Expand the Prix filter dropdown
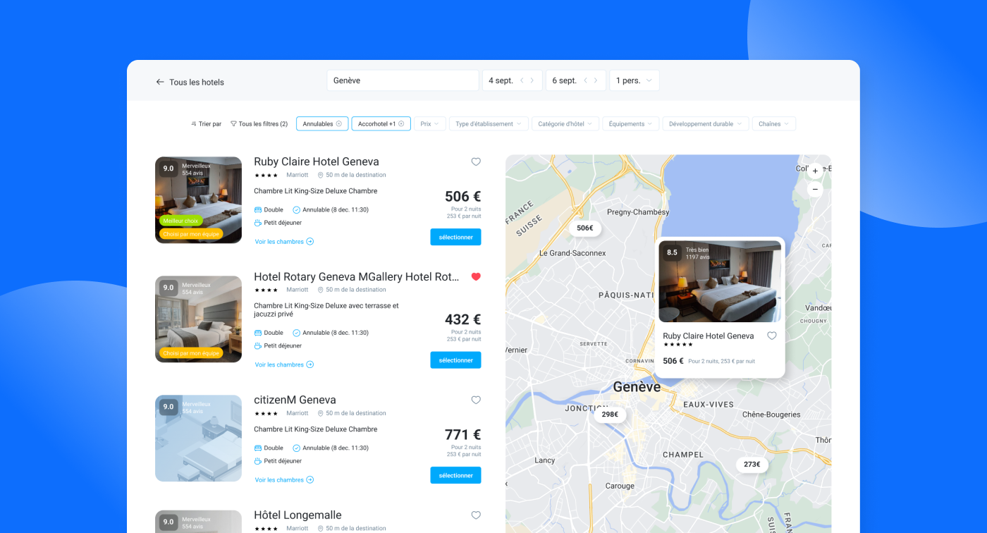Image resolution: width=987 pixels, height=533 pixels. click(x=430, y=124)
